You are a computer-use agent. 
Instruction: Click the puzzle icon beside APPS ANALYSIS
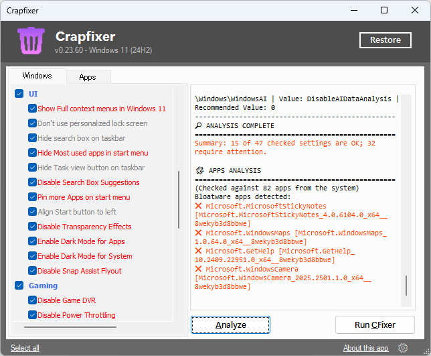199,170
